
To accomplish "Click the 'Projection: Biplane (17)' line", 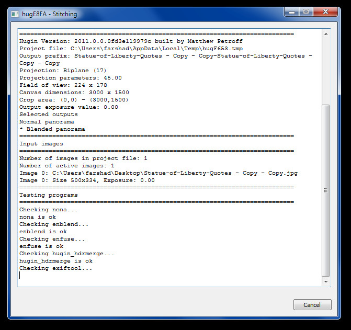I will [63, 71].
